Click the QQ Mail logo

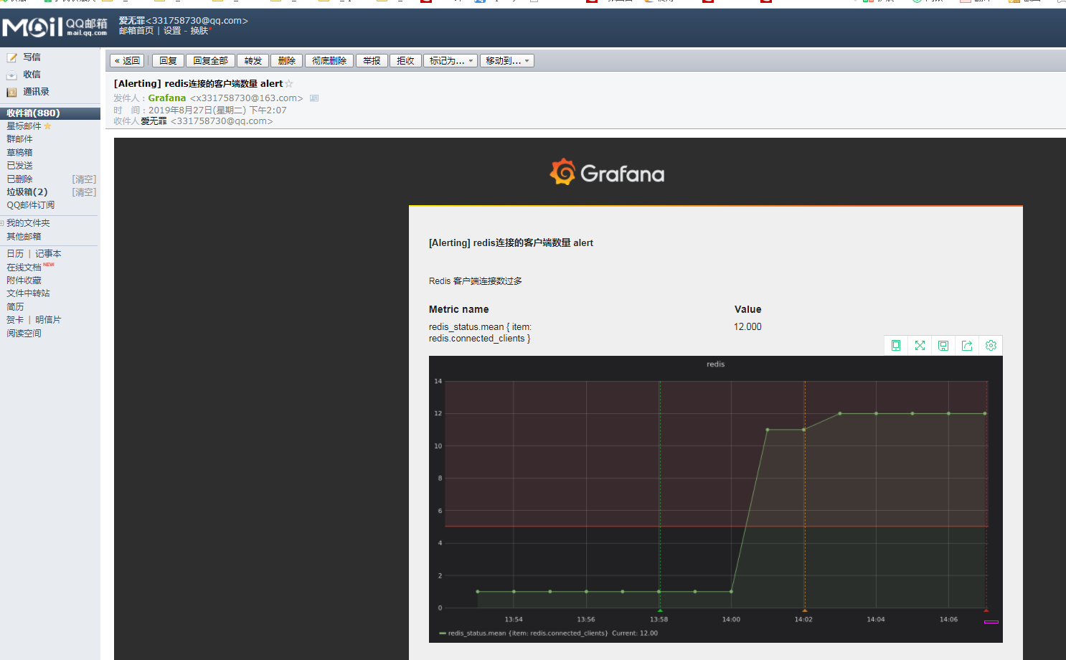click(55, 27)
